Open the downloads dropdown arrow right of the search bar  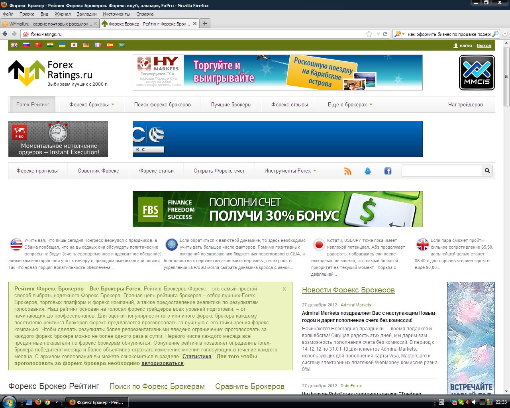tap(505, 34)
